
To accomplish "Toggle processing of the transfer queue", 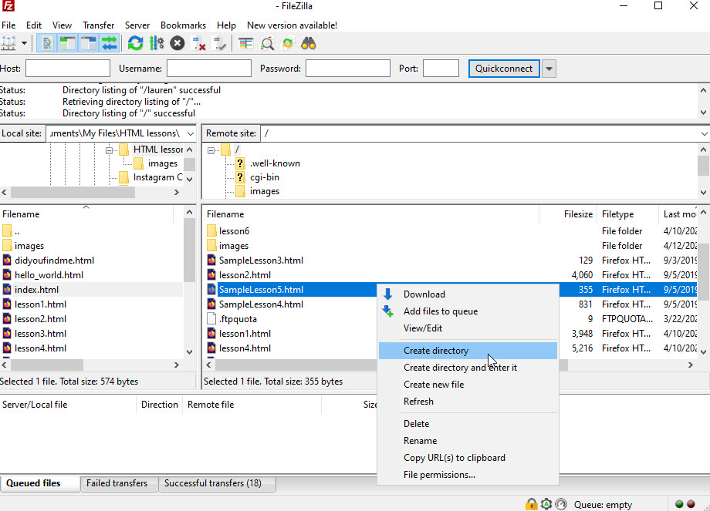I will (x=156, y=44).
